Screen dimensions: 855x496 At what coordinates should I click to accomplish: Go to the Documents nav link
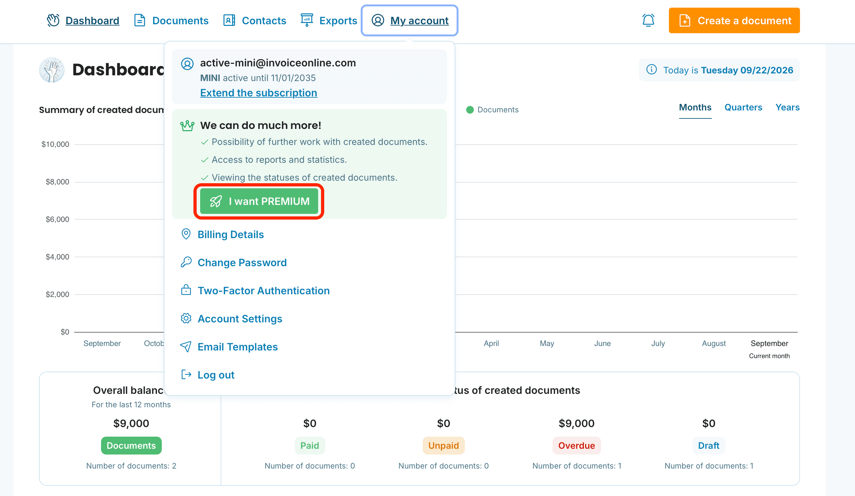(180, 21)
